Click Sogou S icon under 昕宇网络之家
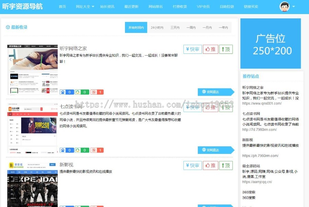The image size is (309, 207). [x=94, y=92]
